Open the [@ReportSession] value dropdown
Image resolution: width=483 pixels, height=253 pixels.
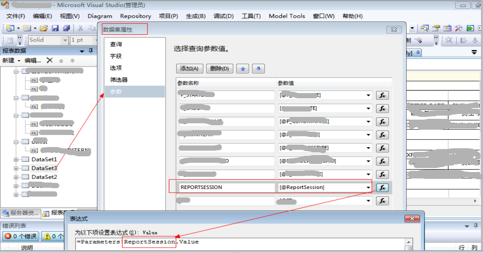[368, 187]
